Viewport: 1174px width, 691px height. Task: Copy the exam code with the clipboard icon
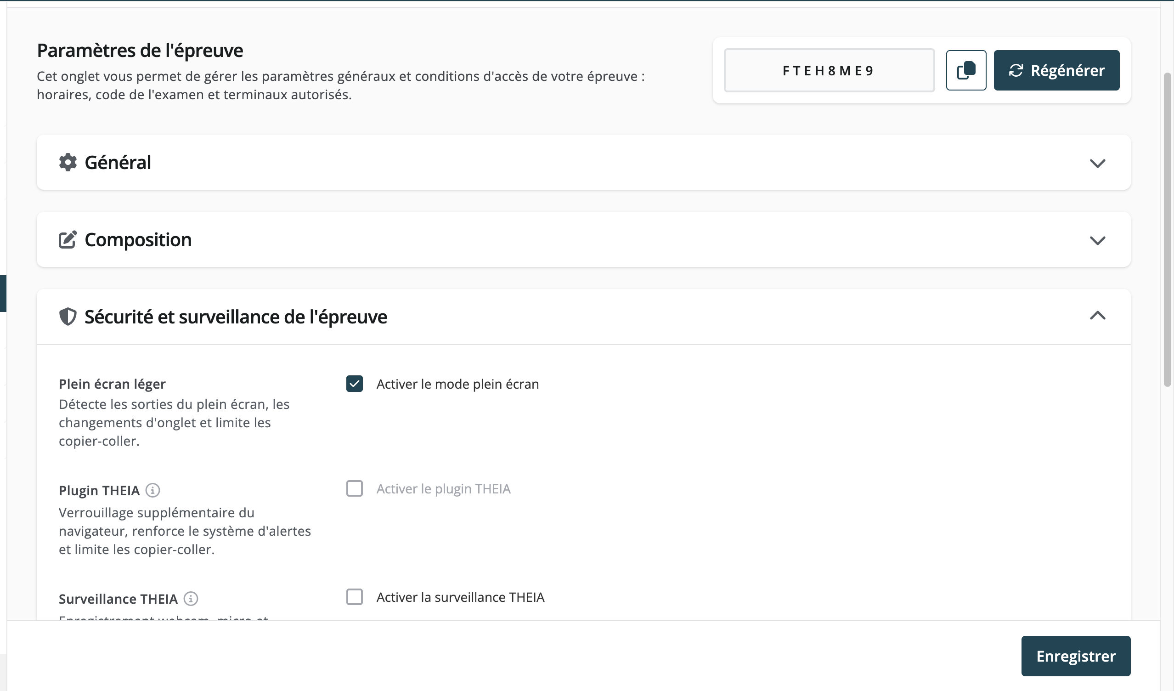966,70
